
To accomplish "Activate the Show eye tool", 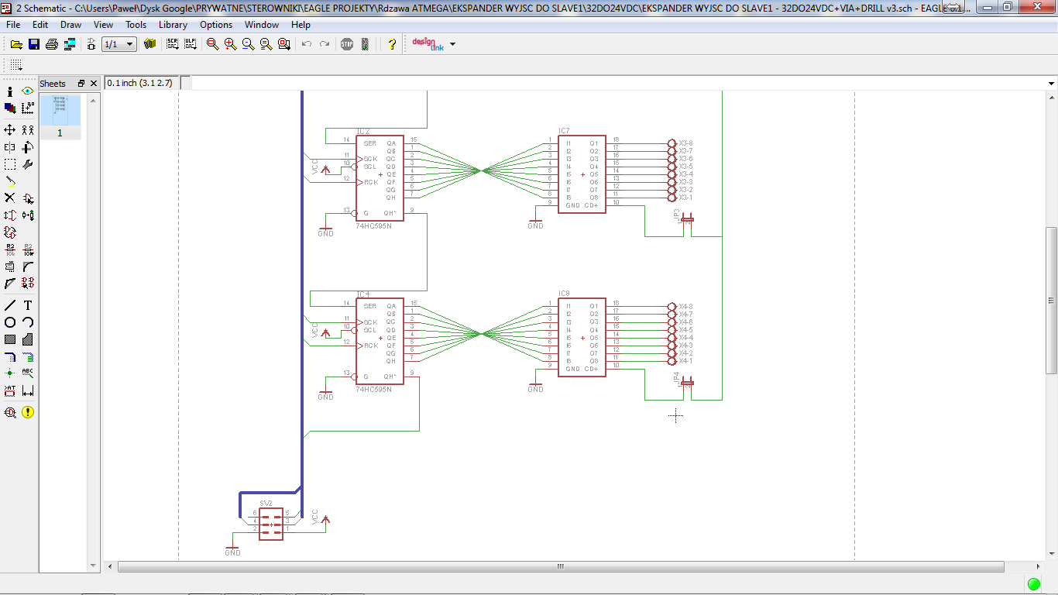I will point(28,91).
